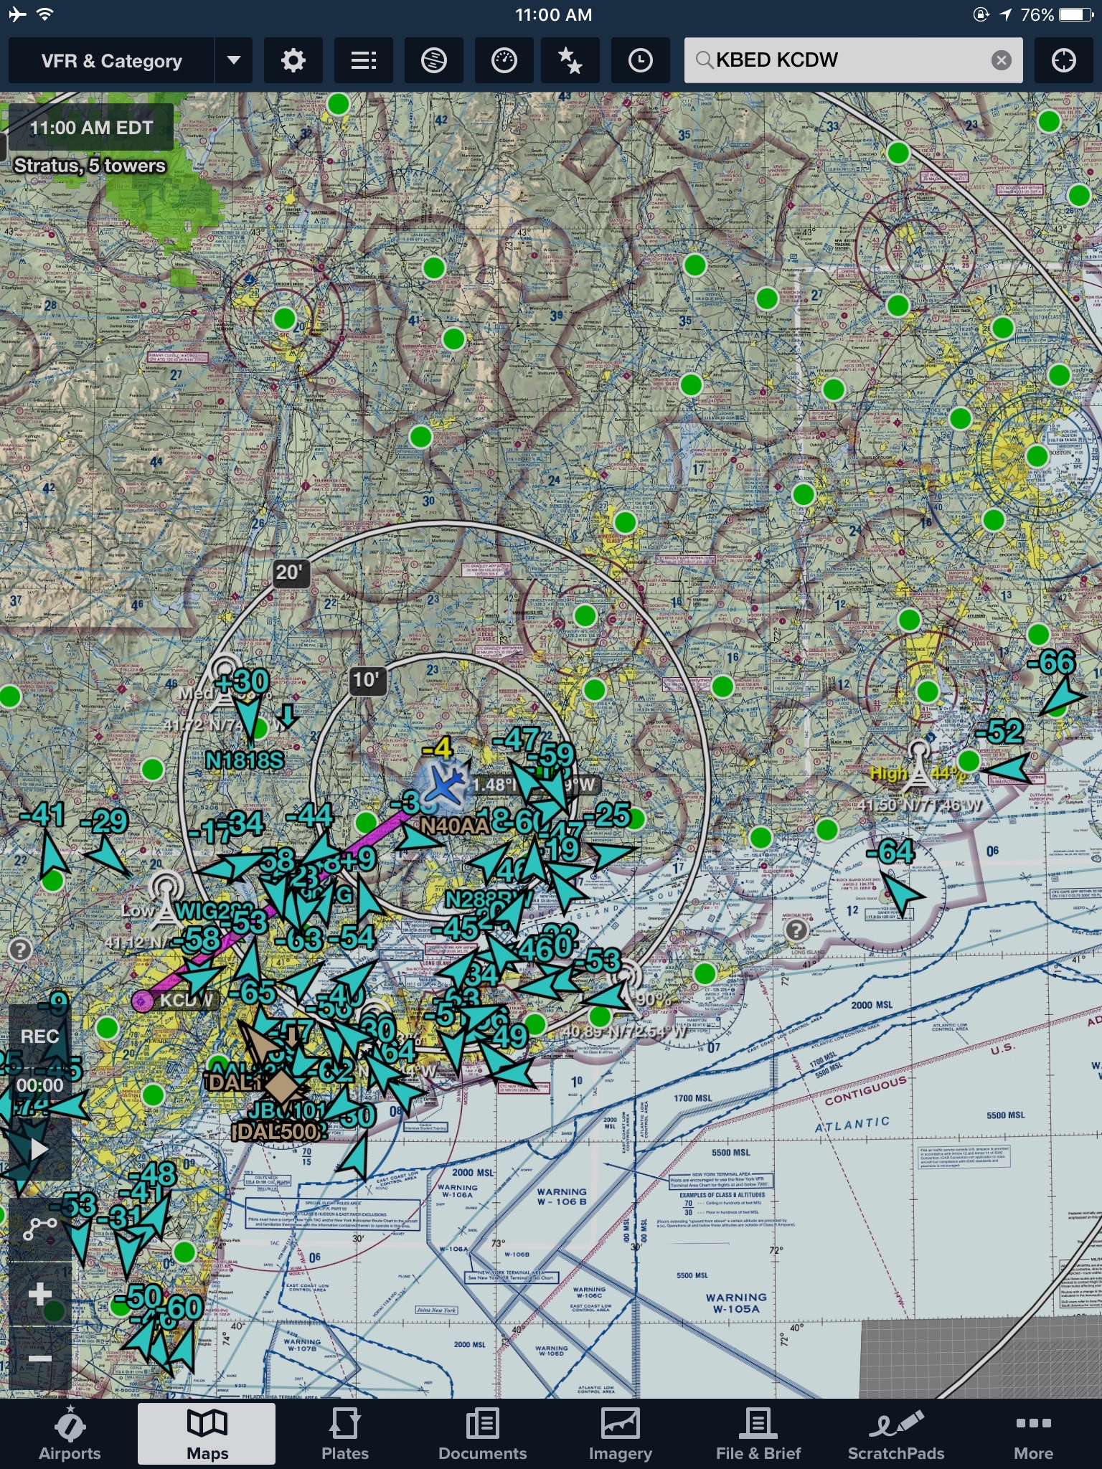
Task: Tap the Stratus, 5 towers status label
Action: point(90,166)
